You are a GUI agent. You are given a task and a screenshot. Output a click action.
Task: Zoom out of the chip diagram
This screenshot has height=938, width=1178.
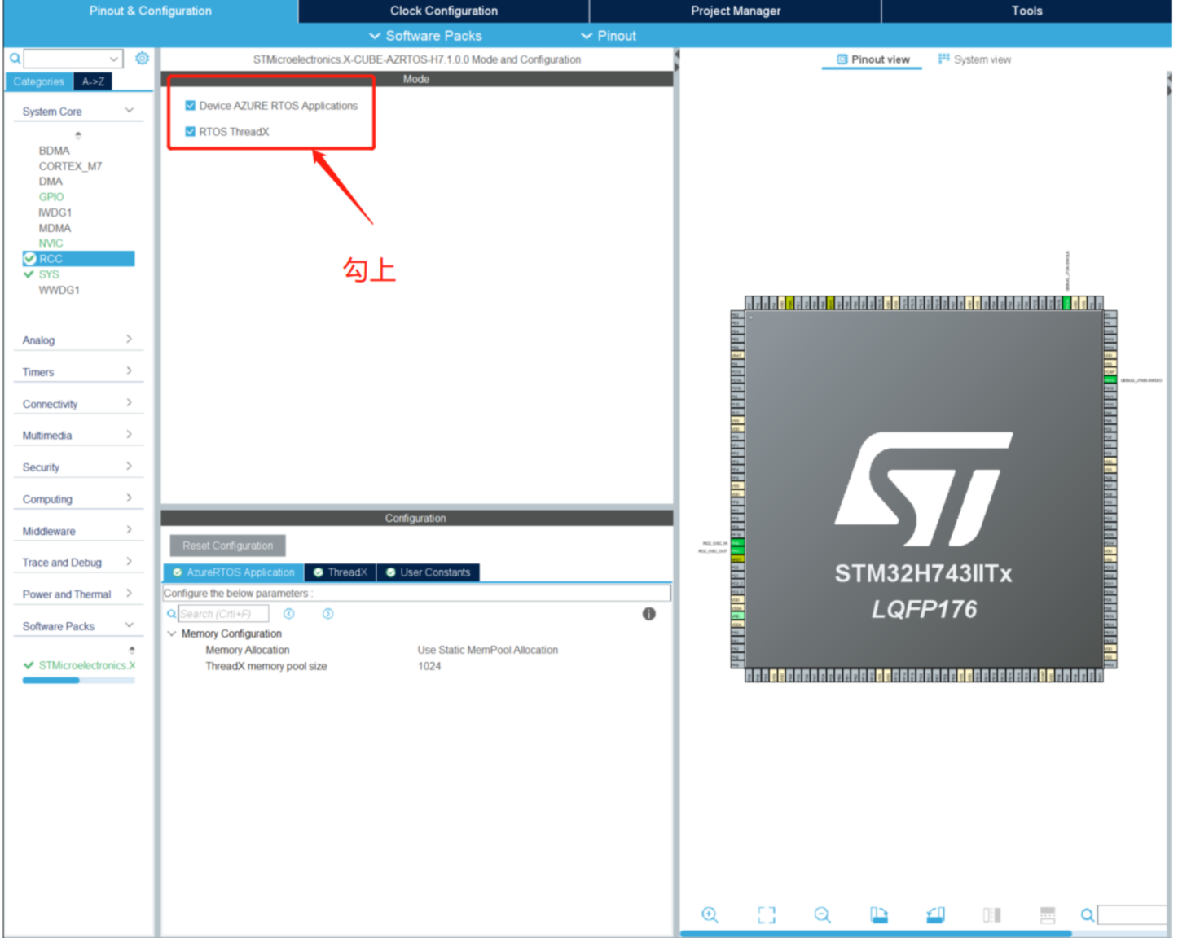[x=822, y=914]
